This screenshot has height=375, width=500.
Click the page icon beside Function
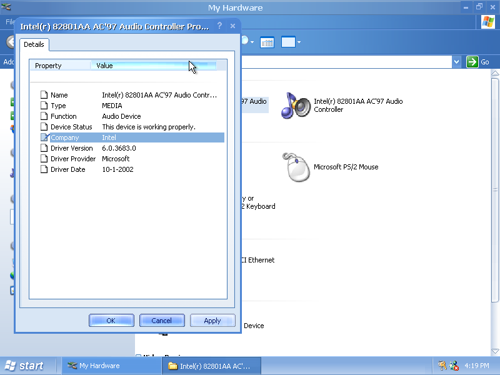(44, 116)
